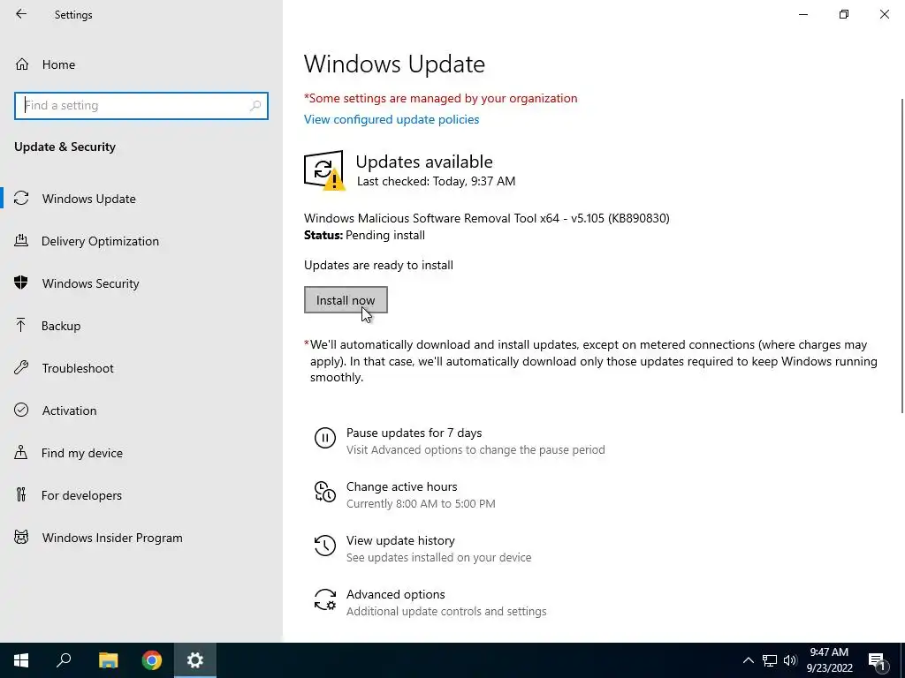Click the Home house icon
The width and height of the screenshot is (905, 678).
click(22, 64)
